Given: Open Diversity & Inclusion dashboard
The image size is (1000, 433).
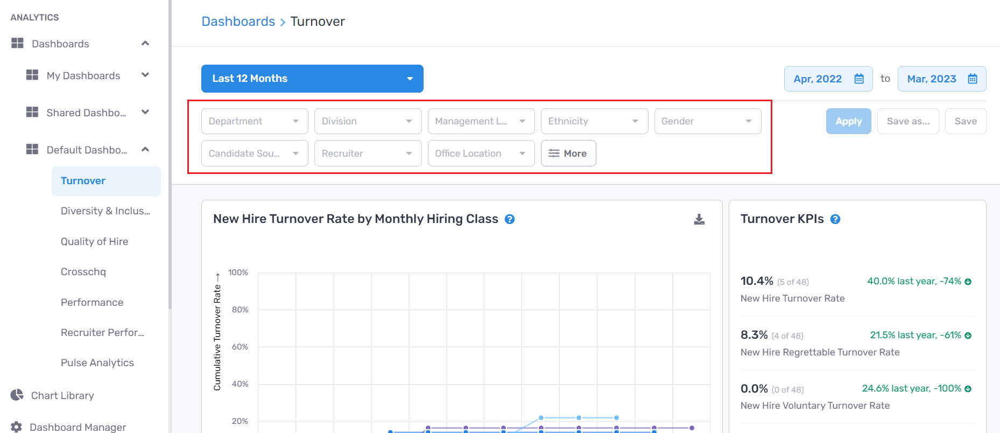Looking at the screenshot, I should point(105,211).
